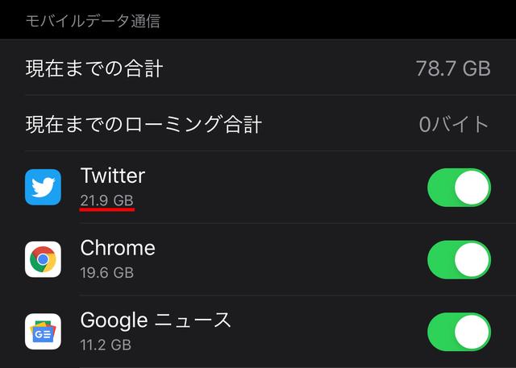Tap the 11.2 GB Google News usage
Screen dimensions: 516x368
pos(106,345)
